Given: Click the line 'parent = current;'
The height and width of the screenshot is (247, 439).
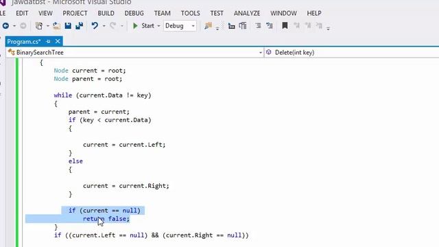Looking at the screenshot, I should (99, 112).
